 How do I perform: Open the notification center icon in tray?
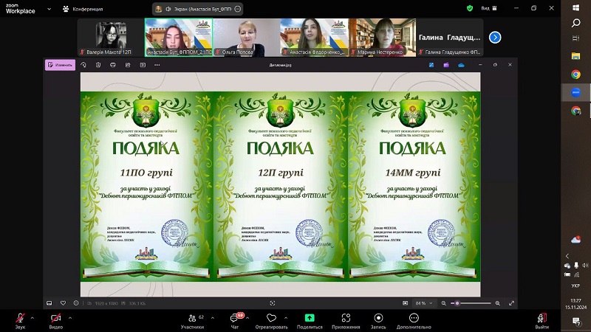coord(576,321)
